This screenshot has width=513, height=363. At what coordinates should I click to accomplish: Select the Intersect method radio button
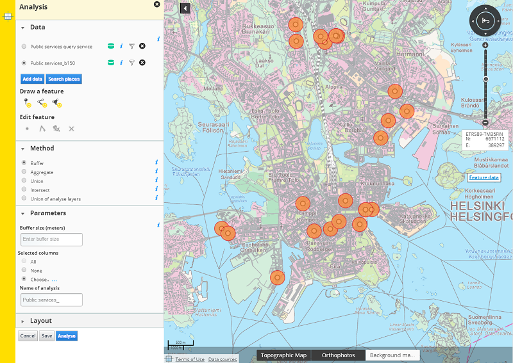(x=24, y=190)
